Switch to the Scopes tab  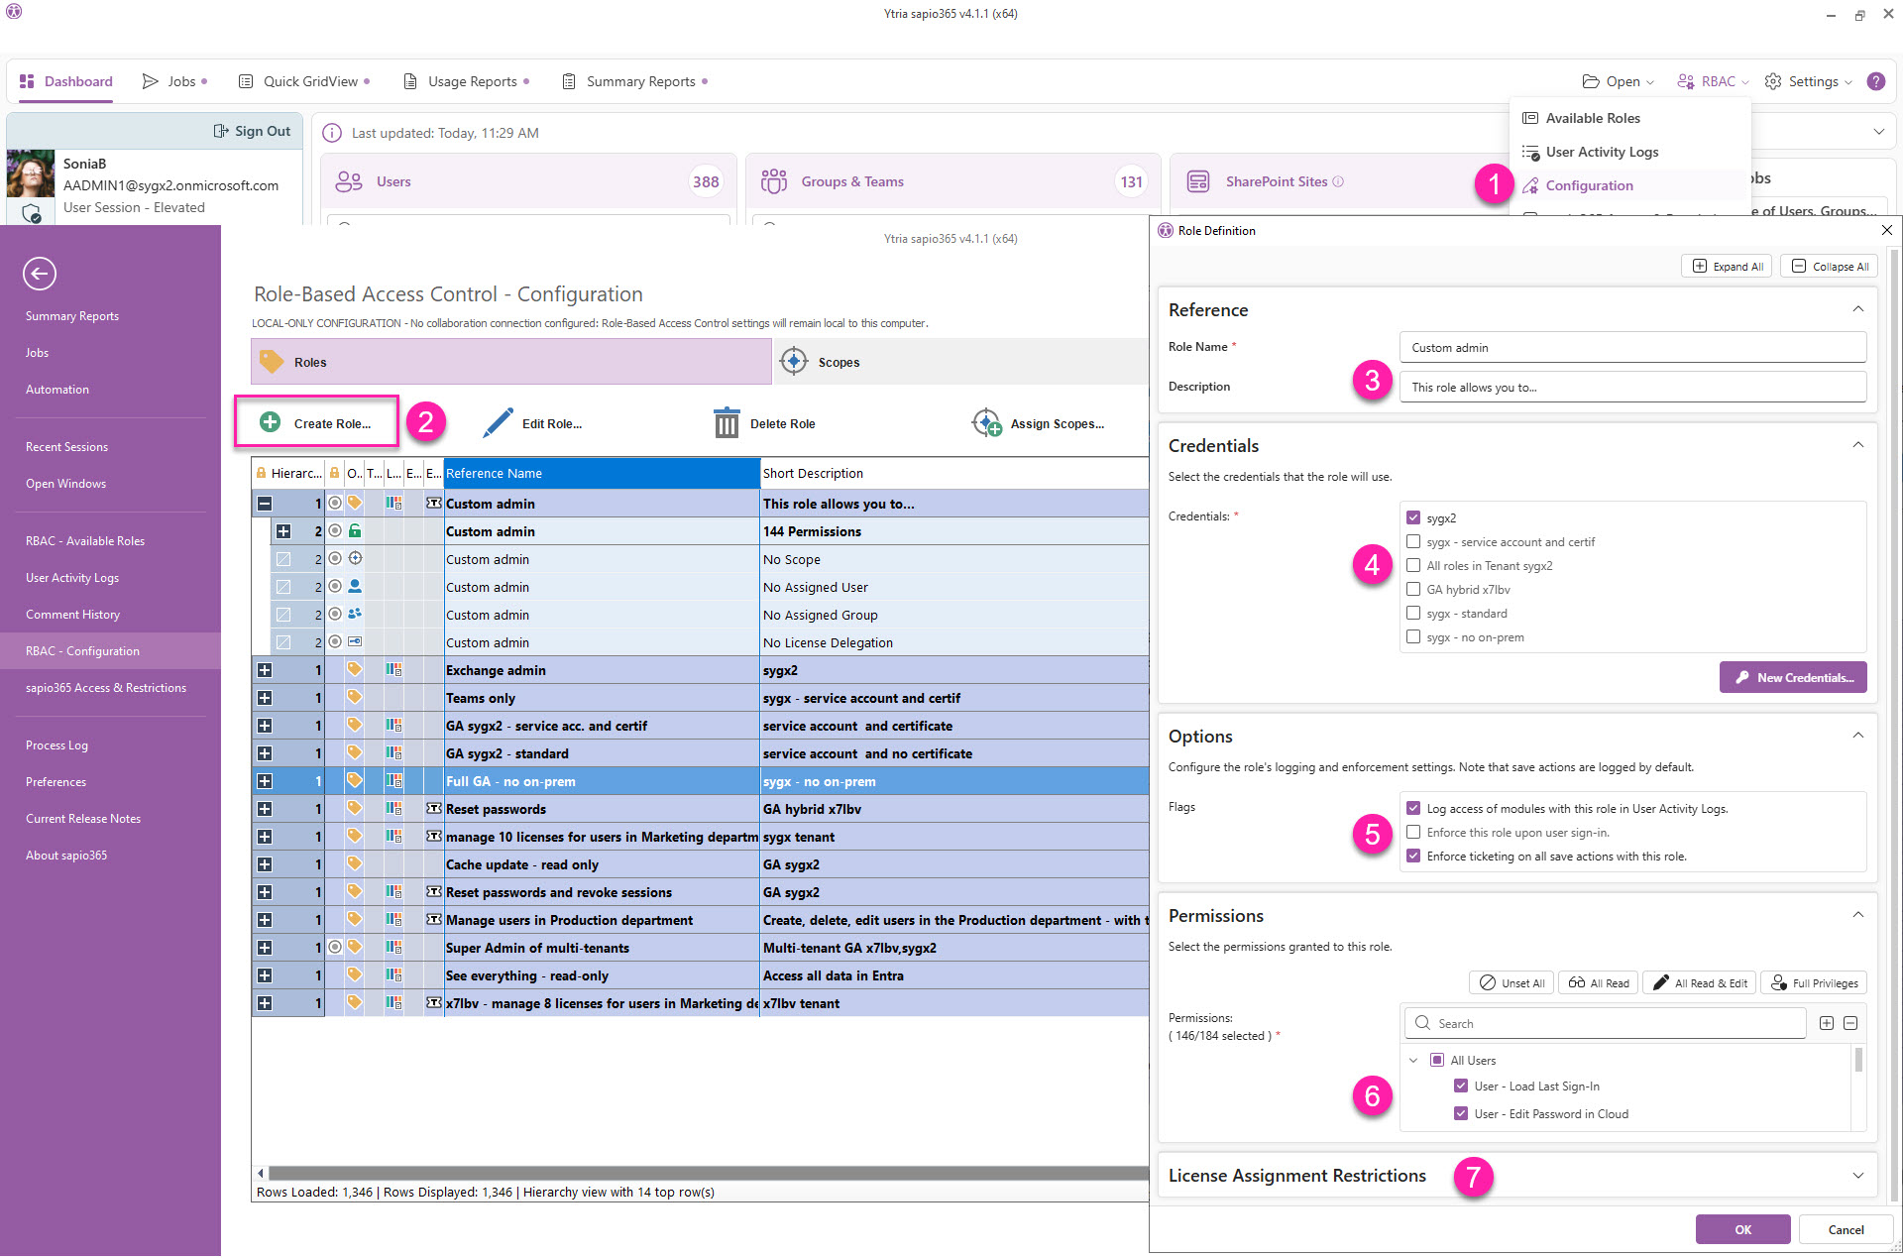pyautogui.click(x=838, y=362)
